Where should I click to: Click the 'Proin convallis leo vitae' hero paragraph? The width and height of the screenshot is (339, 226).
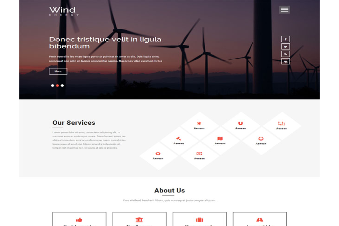tap(105, 59)
